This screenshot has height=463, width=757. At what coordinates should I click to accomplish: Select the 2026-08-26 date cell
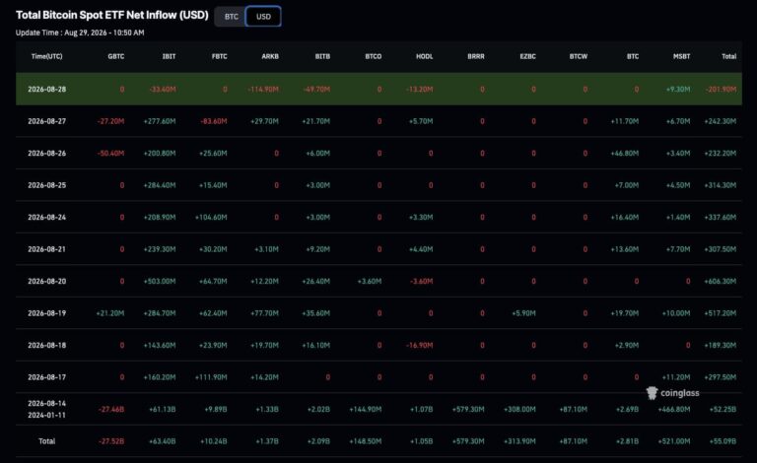tap(47, 154)
